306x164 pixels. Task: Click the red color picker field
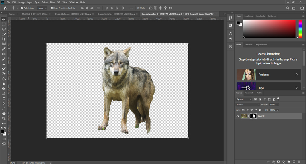point(270,29)
